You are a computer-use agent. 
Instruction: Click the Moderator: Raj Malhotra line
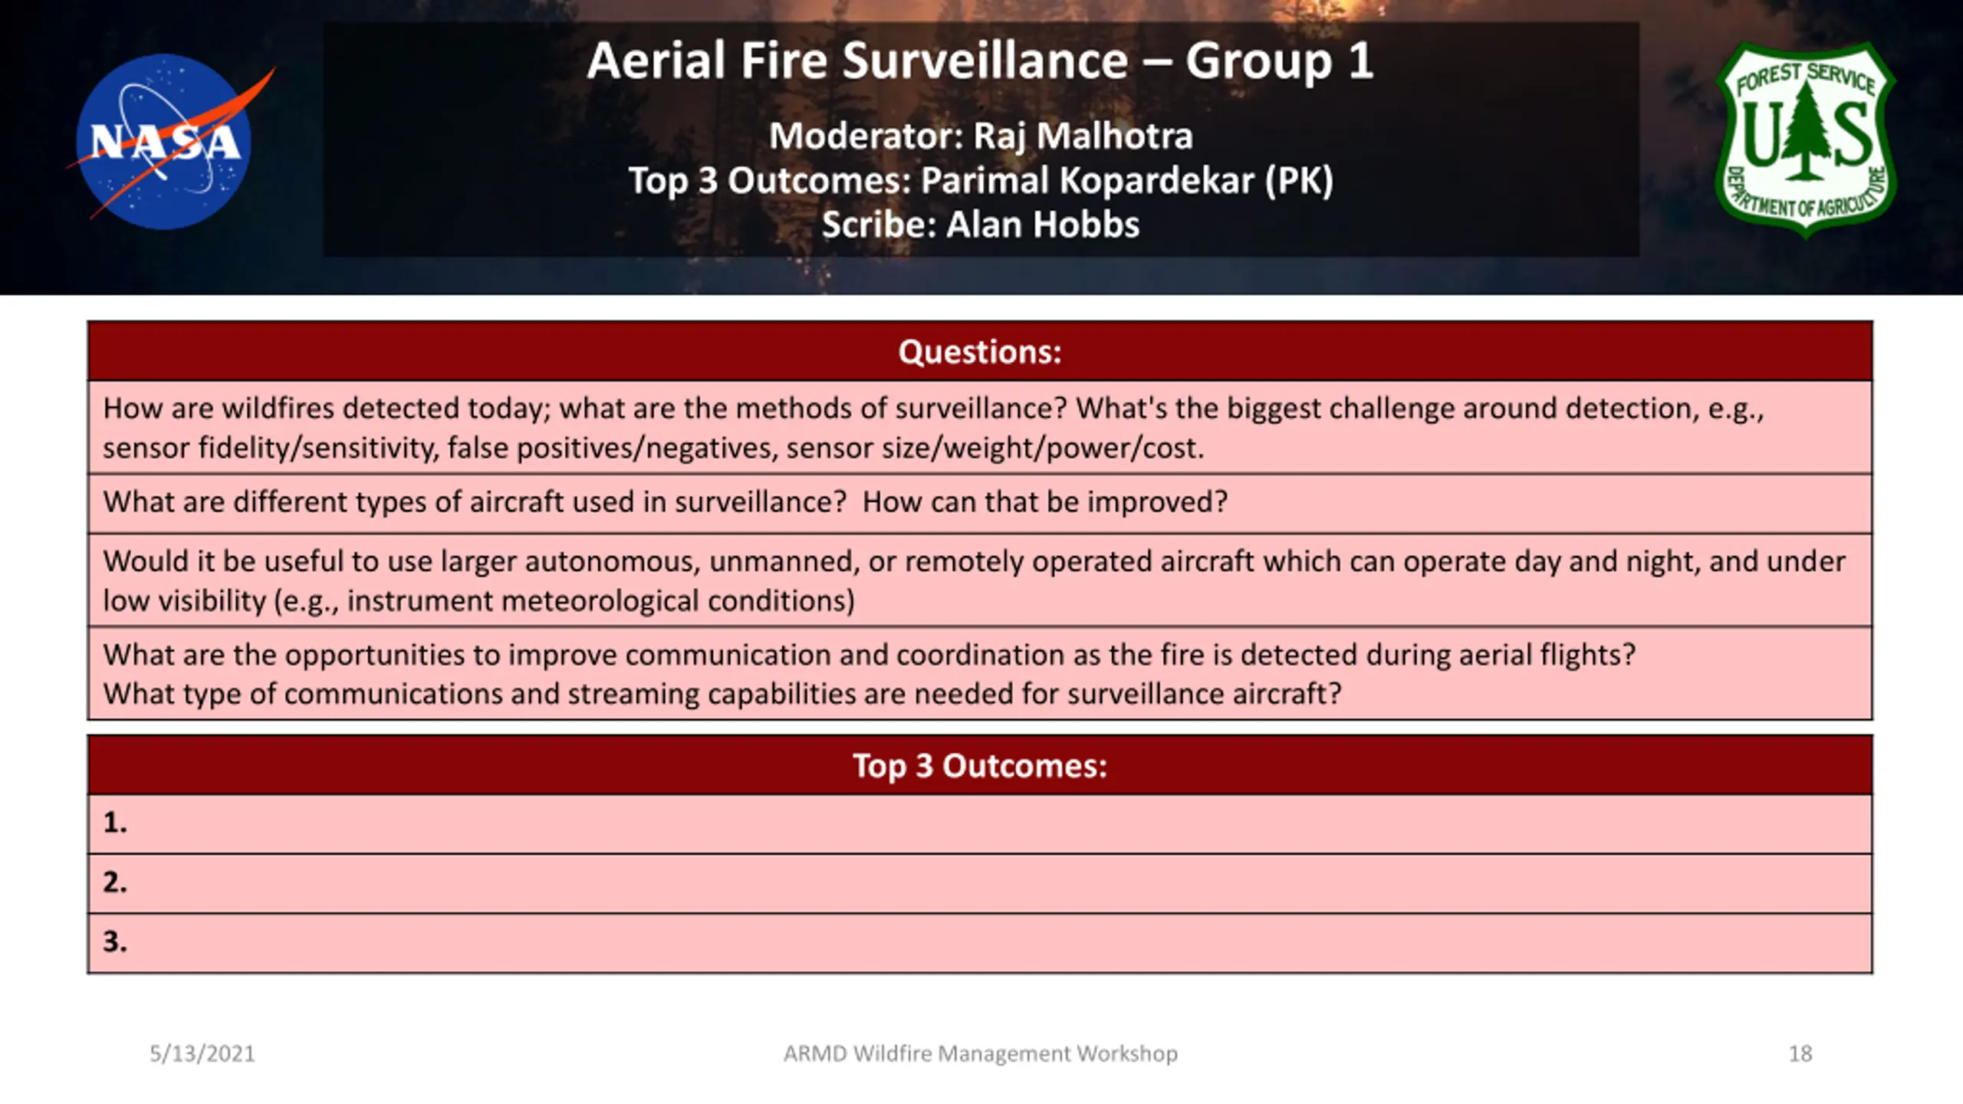tap(981, 136)
